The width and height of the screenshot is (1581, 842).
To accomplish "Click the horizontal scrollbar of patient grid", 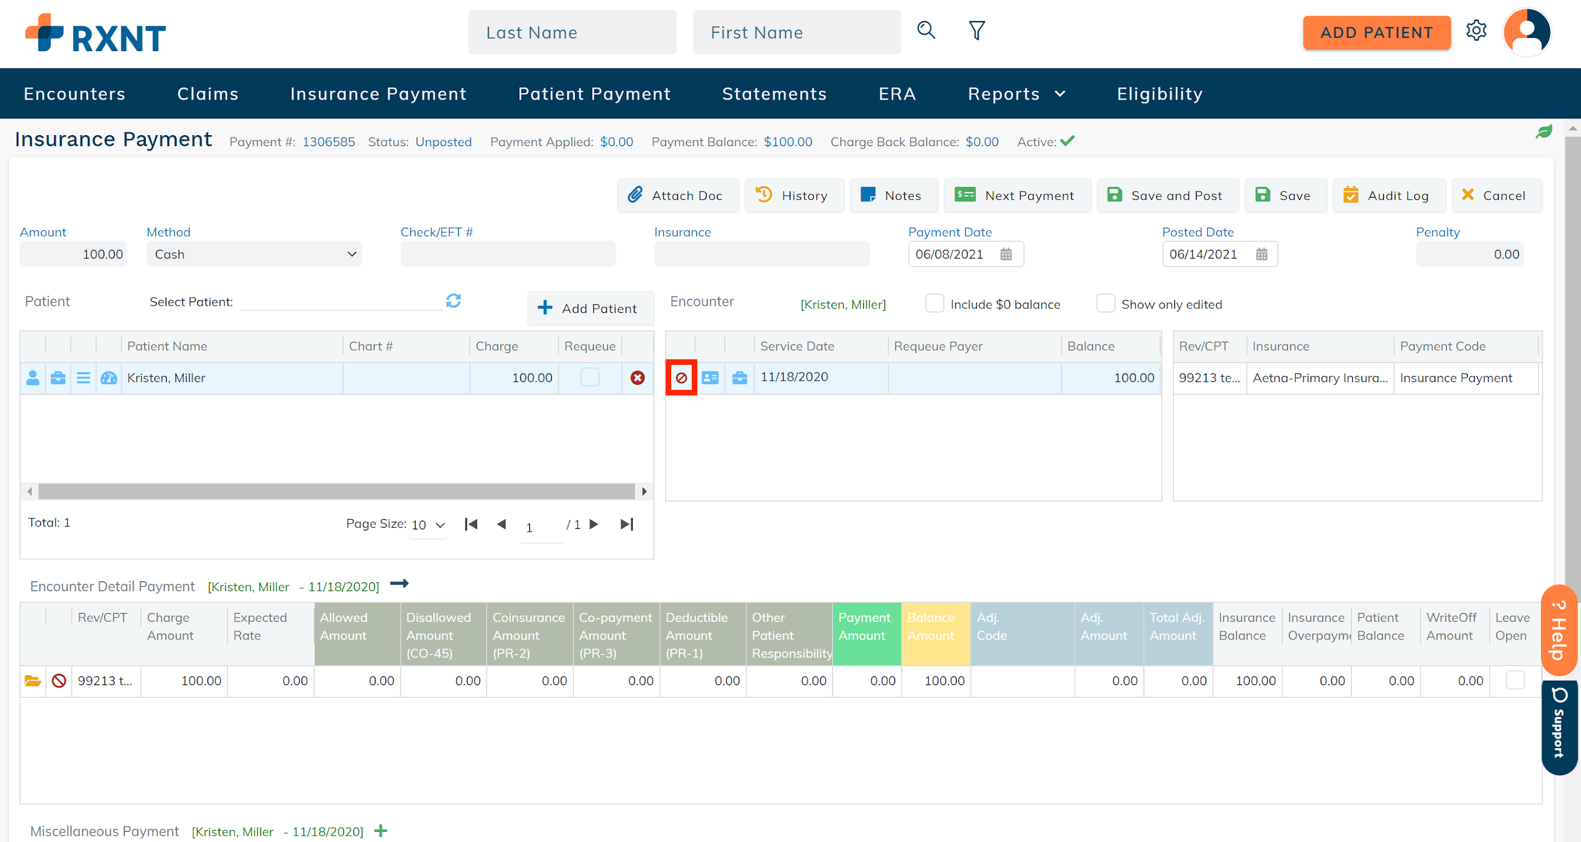I will pyautogui.click(x=336, y=492).
